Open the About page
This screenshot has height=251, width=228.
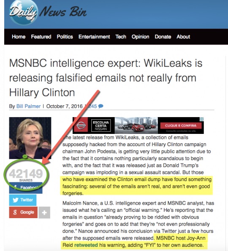coord(183,37)
